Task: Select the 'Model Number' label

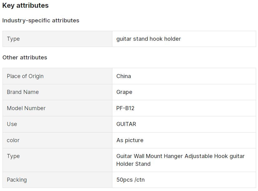Action: tap(26, 108)
